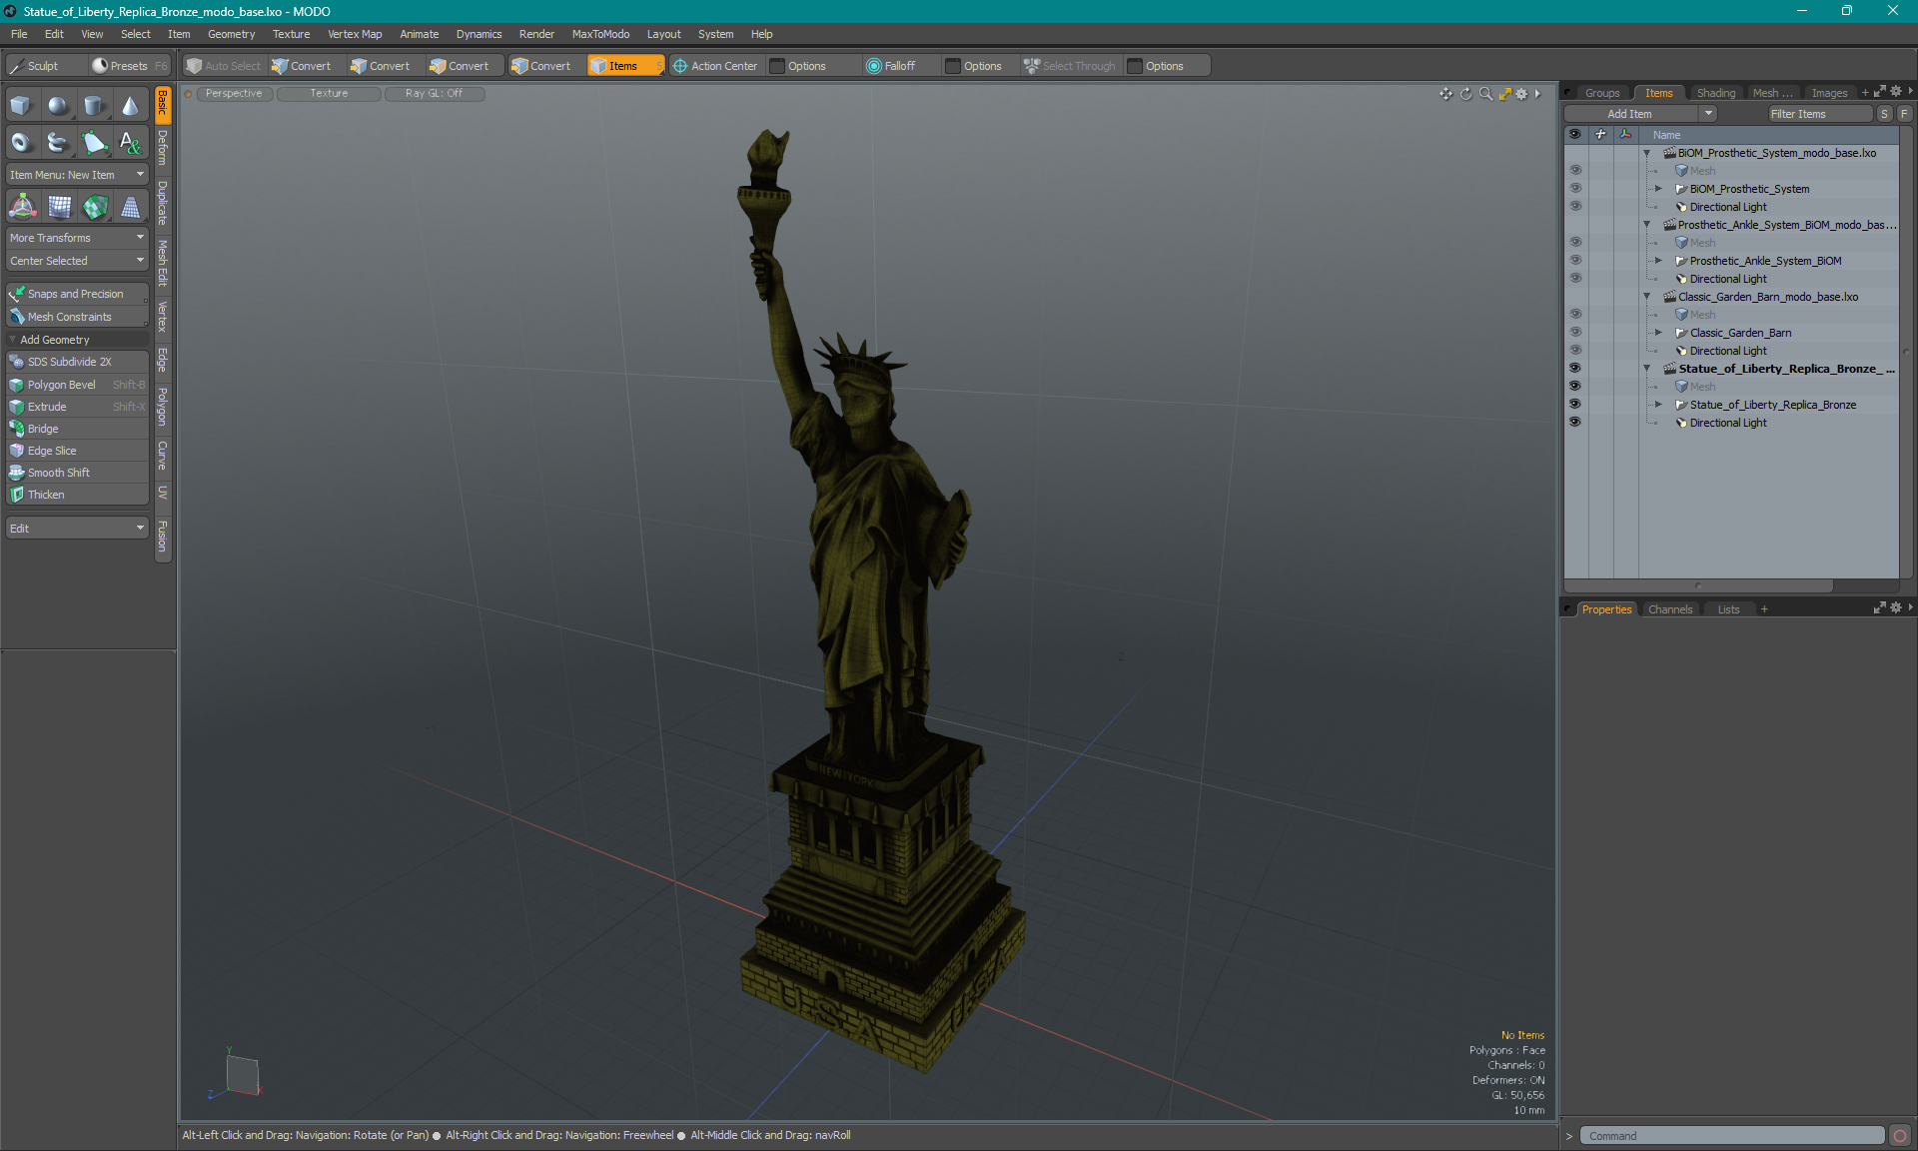Select the Text tool icon

(131, 143)
